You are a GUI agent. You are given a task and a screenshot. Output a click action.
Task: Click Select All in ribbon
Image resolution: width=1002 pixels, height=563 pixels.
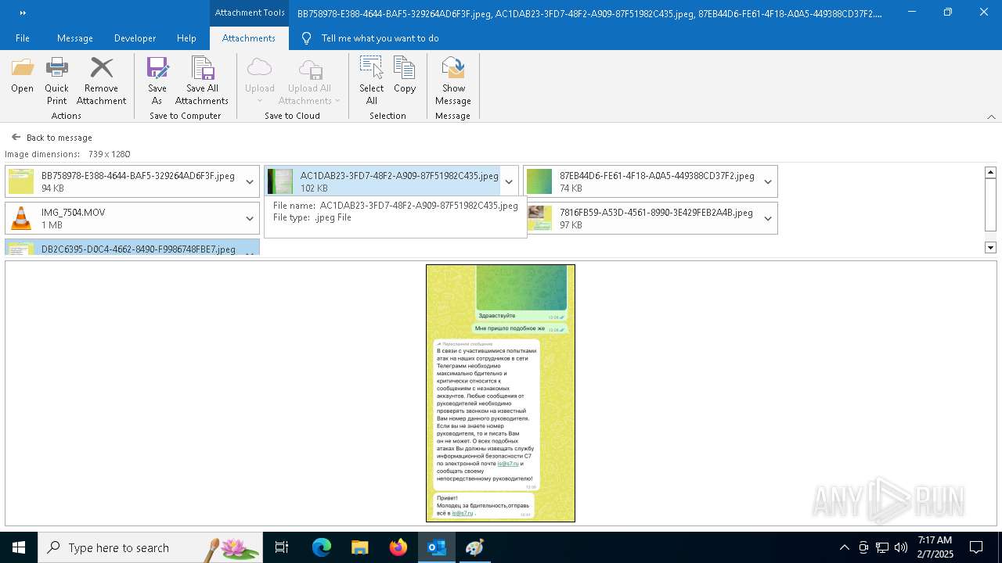pyautogui.click(x=371, y=81)
